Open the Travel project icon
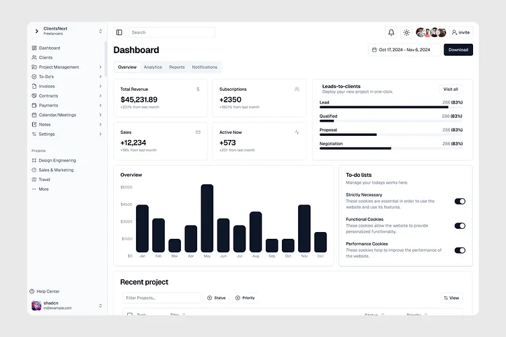 (34, 180)
